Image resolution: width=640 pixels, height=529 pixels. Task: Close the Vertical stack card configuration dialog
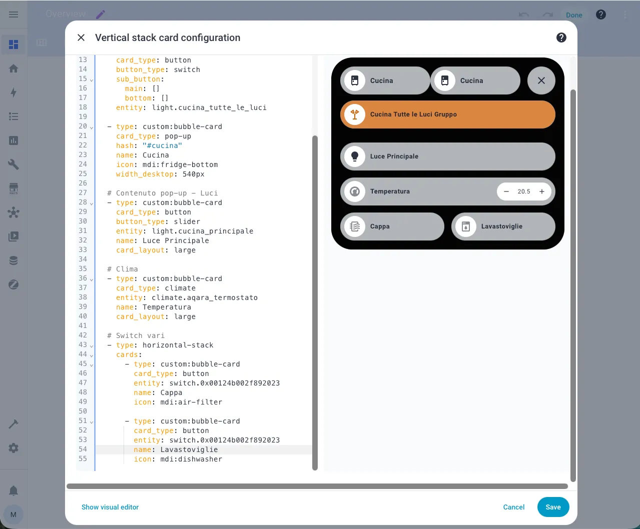pos(81,37)
